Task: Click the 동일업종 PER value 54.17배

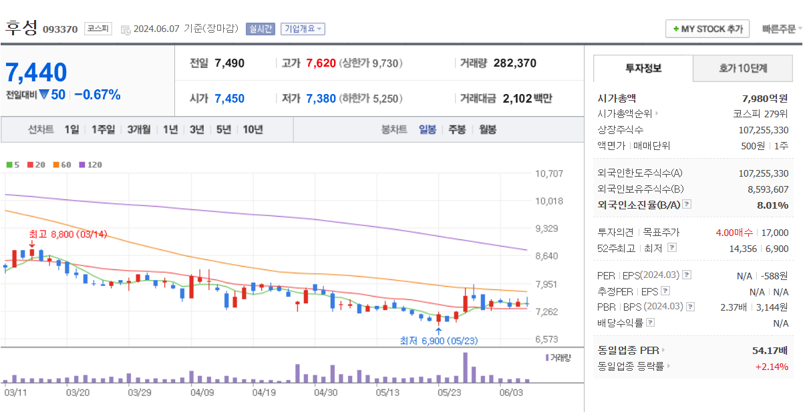Action: click(770, 350)
